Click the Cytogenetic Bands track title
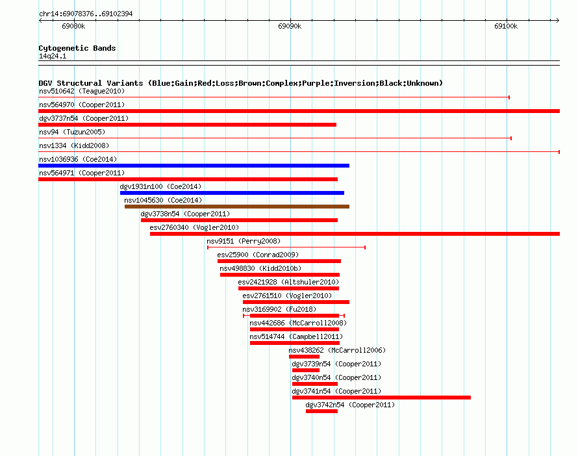Viewport: 578px width, 456px height. (x=77, y=48)
